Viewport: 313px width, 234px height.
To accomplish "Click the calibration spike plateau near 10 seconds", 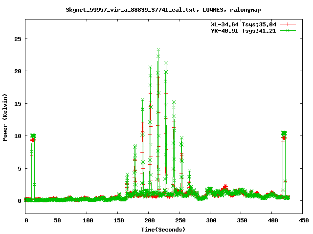I will (33, 136).
